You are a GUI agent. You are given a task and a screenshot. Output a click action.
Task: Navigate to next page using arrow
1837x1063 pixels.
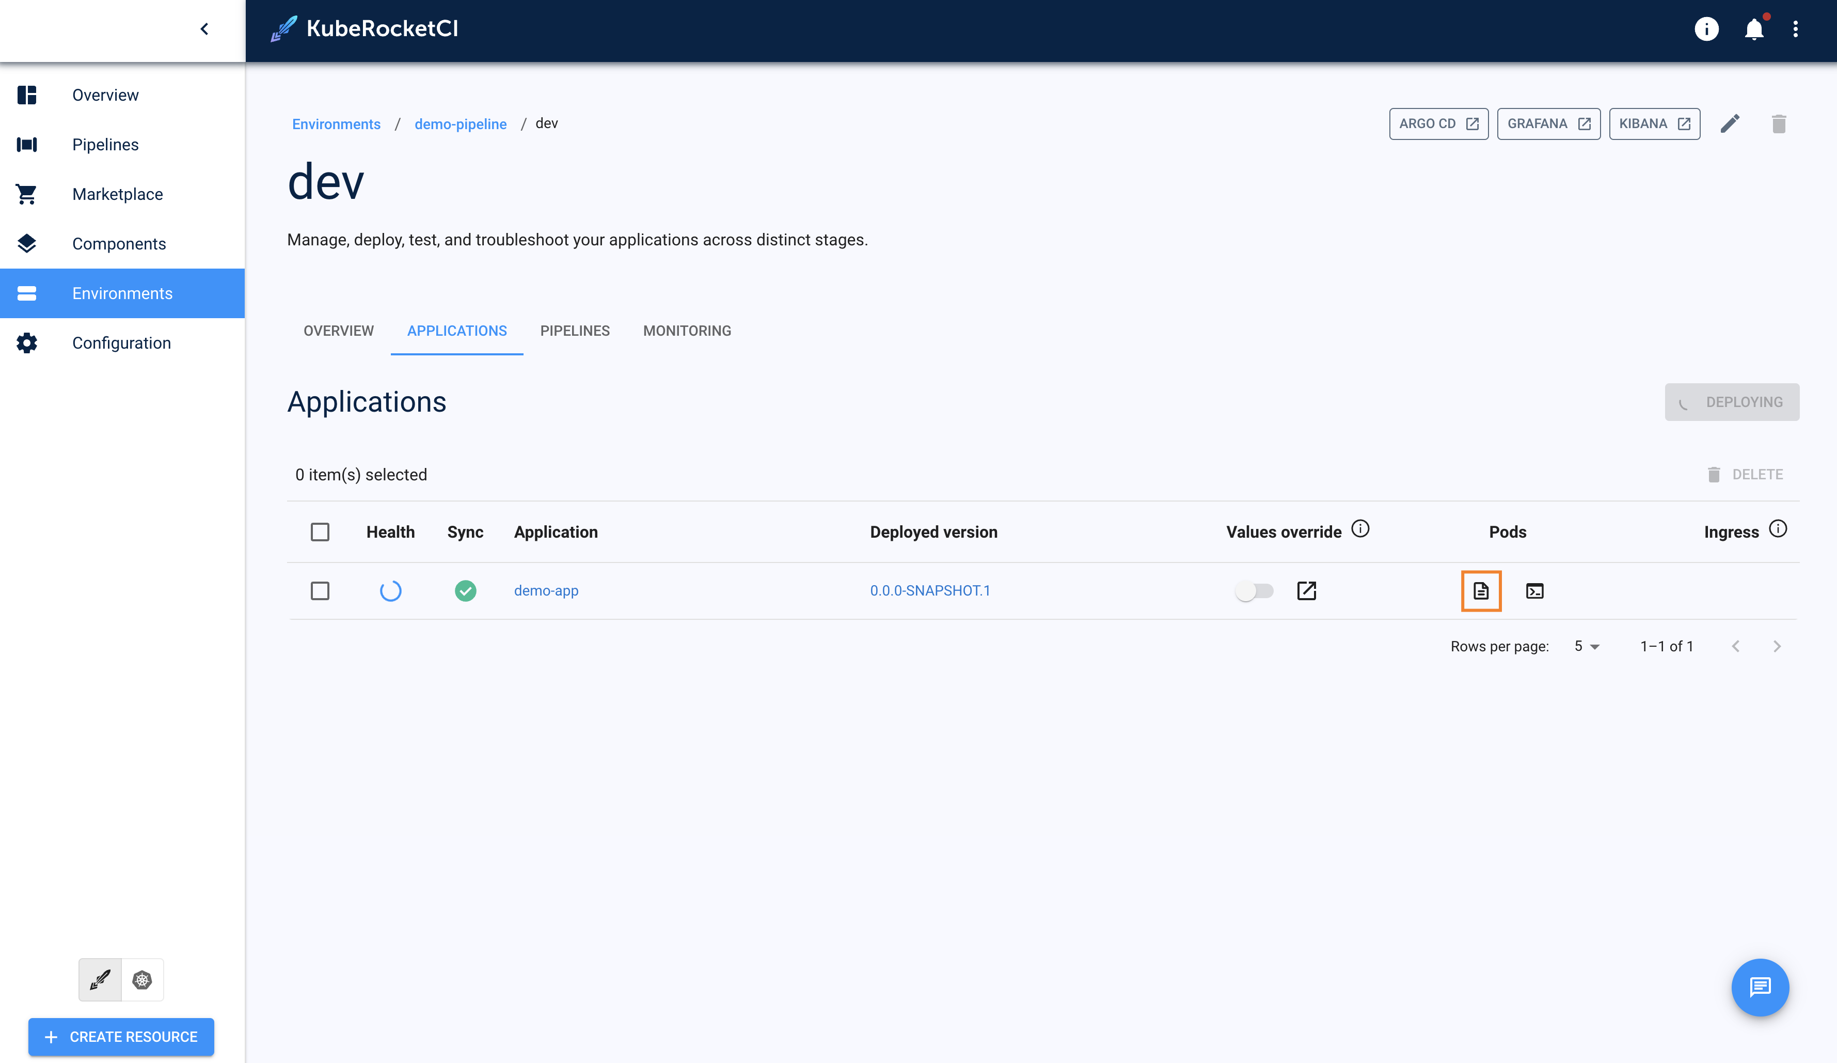coord(1778,646)
